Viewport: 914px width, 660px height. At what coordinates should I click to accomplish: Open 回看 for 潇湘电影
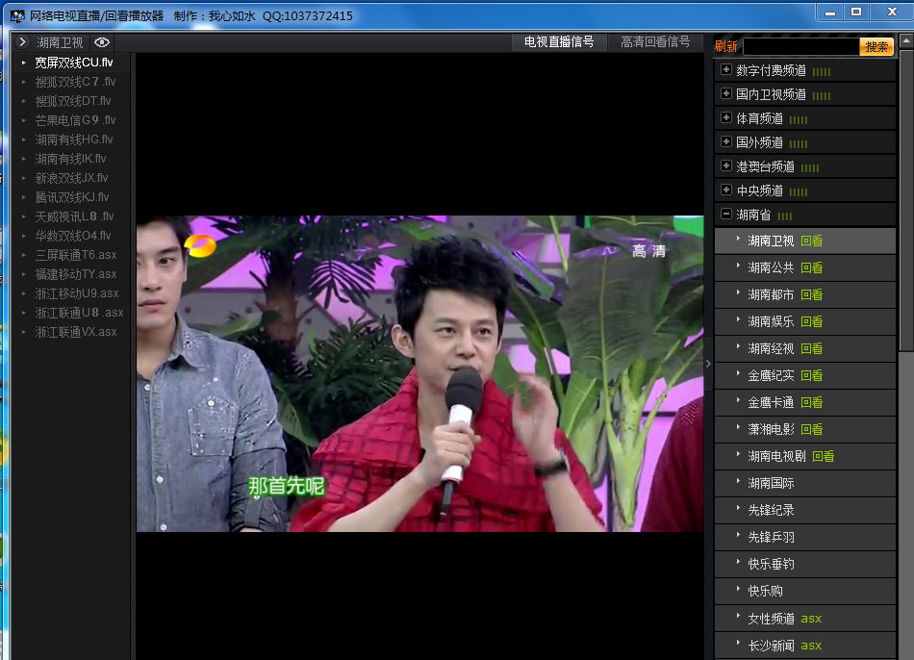(x=811, y=429)
